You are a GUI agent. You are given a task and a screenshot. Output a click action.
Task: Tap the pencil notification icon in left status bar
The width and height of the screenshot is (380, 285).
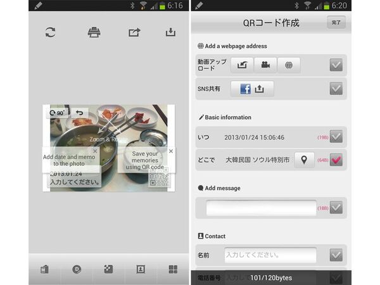pos(39,6)
